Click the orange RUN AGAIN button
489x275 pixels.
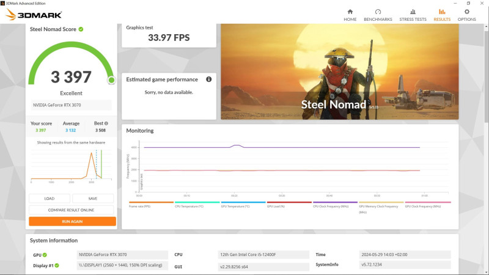72,221
